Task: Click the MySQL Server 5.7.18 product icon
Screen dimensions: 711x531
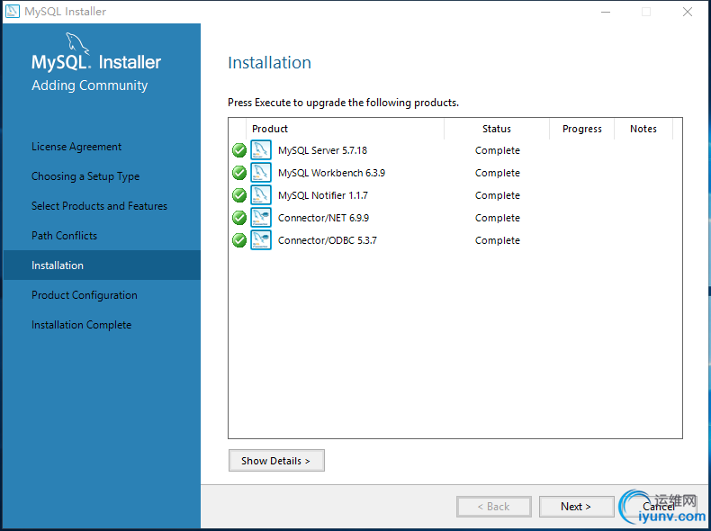Action: [x=261, y=150]
